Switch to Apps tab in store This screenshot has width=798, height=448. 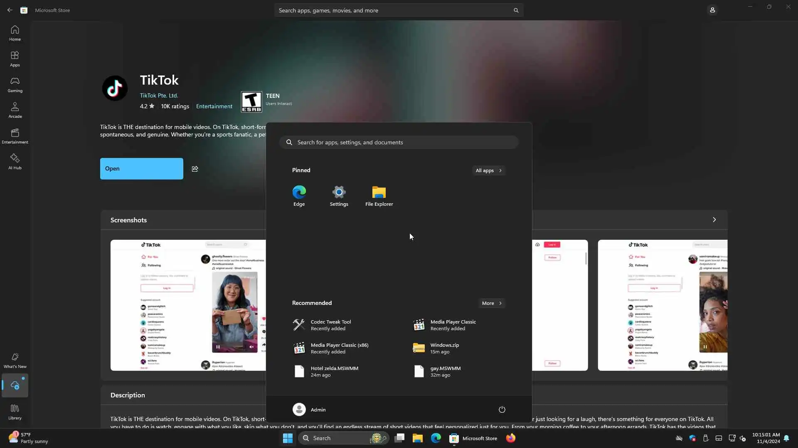click(15, 59)
